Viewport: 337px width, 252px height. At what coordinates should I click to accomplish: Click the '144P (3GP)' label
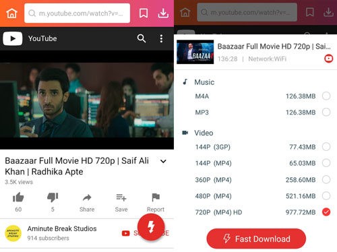pos(213,147)
